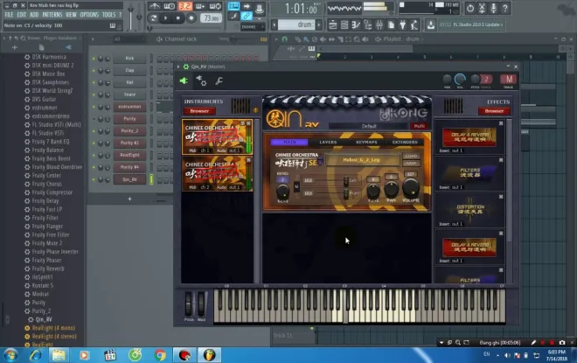The image size is (577, 363).
Task: Click the LOAD button
Action: (411, 156)
